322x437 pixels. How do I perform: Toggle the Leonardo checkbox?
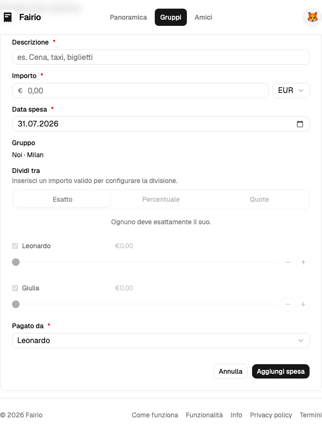[x=15, y=246]
